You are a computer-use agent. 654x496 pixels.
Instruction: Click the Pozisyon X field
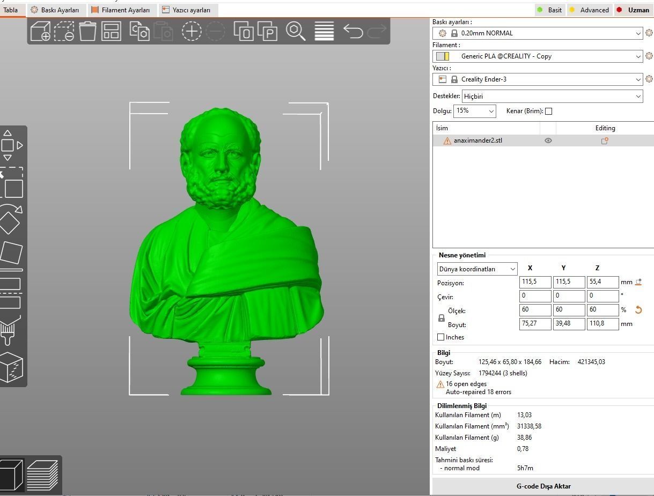click(x=535, y=282)
